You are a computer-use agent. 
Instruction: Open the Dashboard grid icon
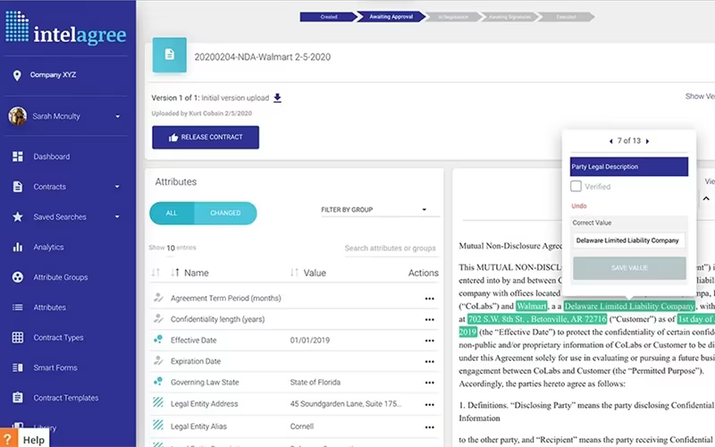(x=18, y=156)
